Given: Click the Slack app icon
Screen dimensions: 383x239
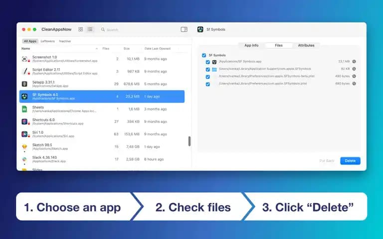Looking at the screenshot, I should coord(24,159).
